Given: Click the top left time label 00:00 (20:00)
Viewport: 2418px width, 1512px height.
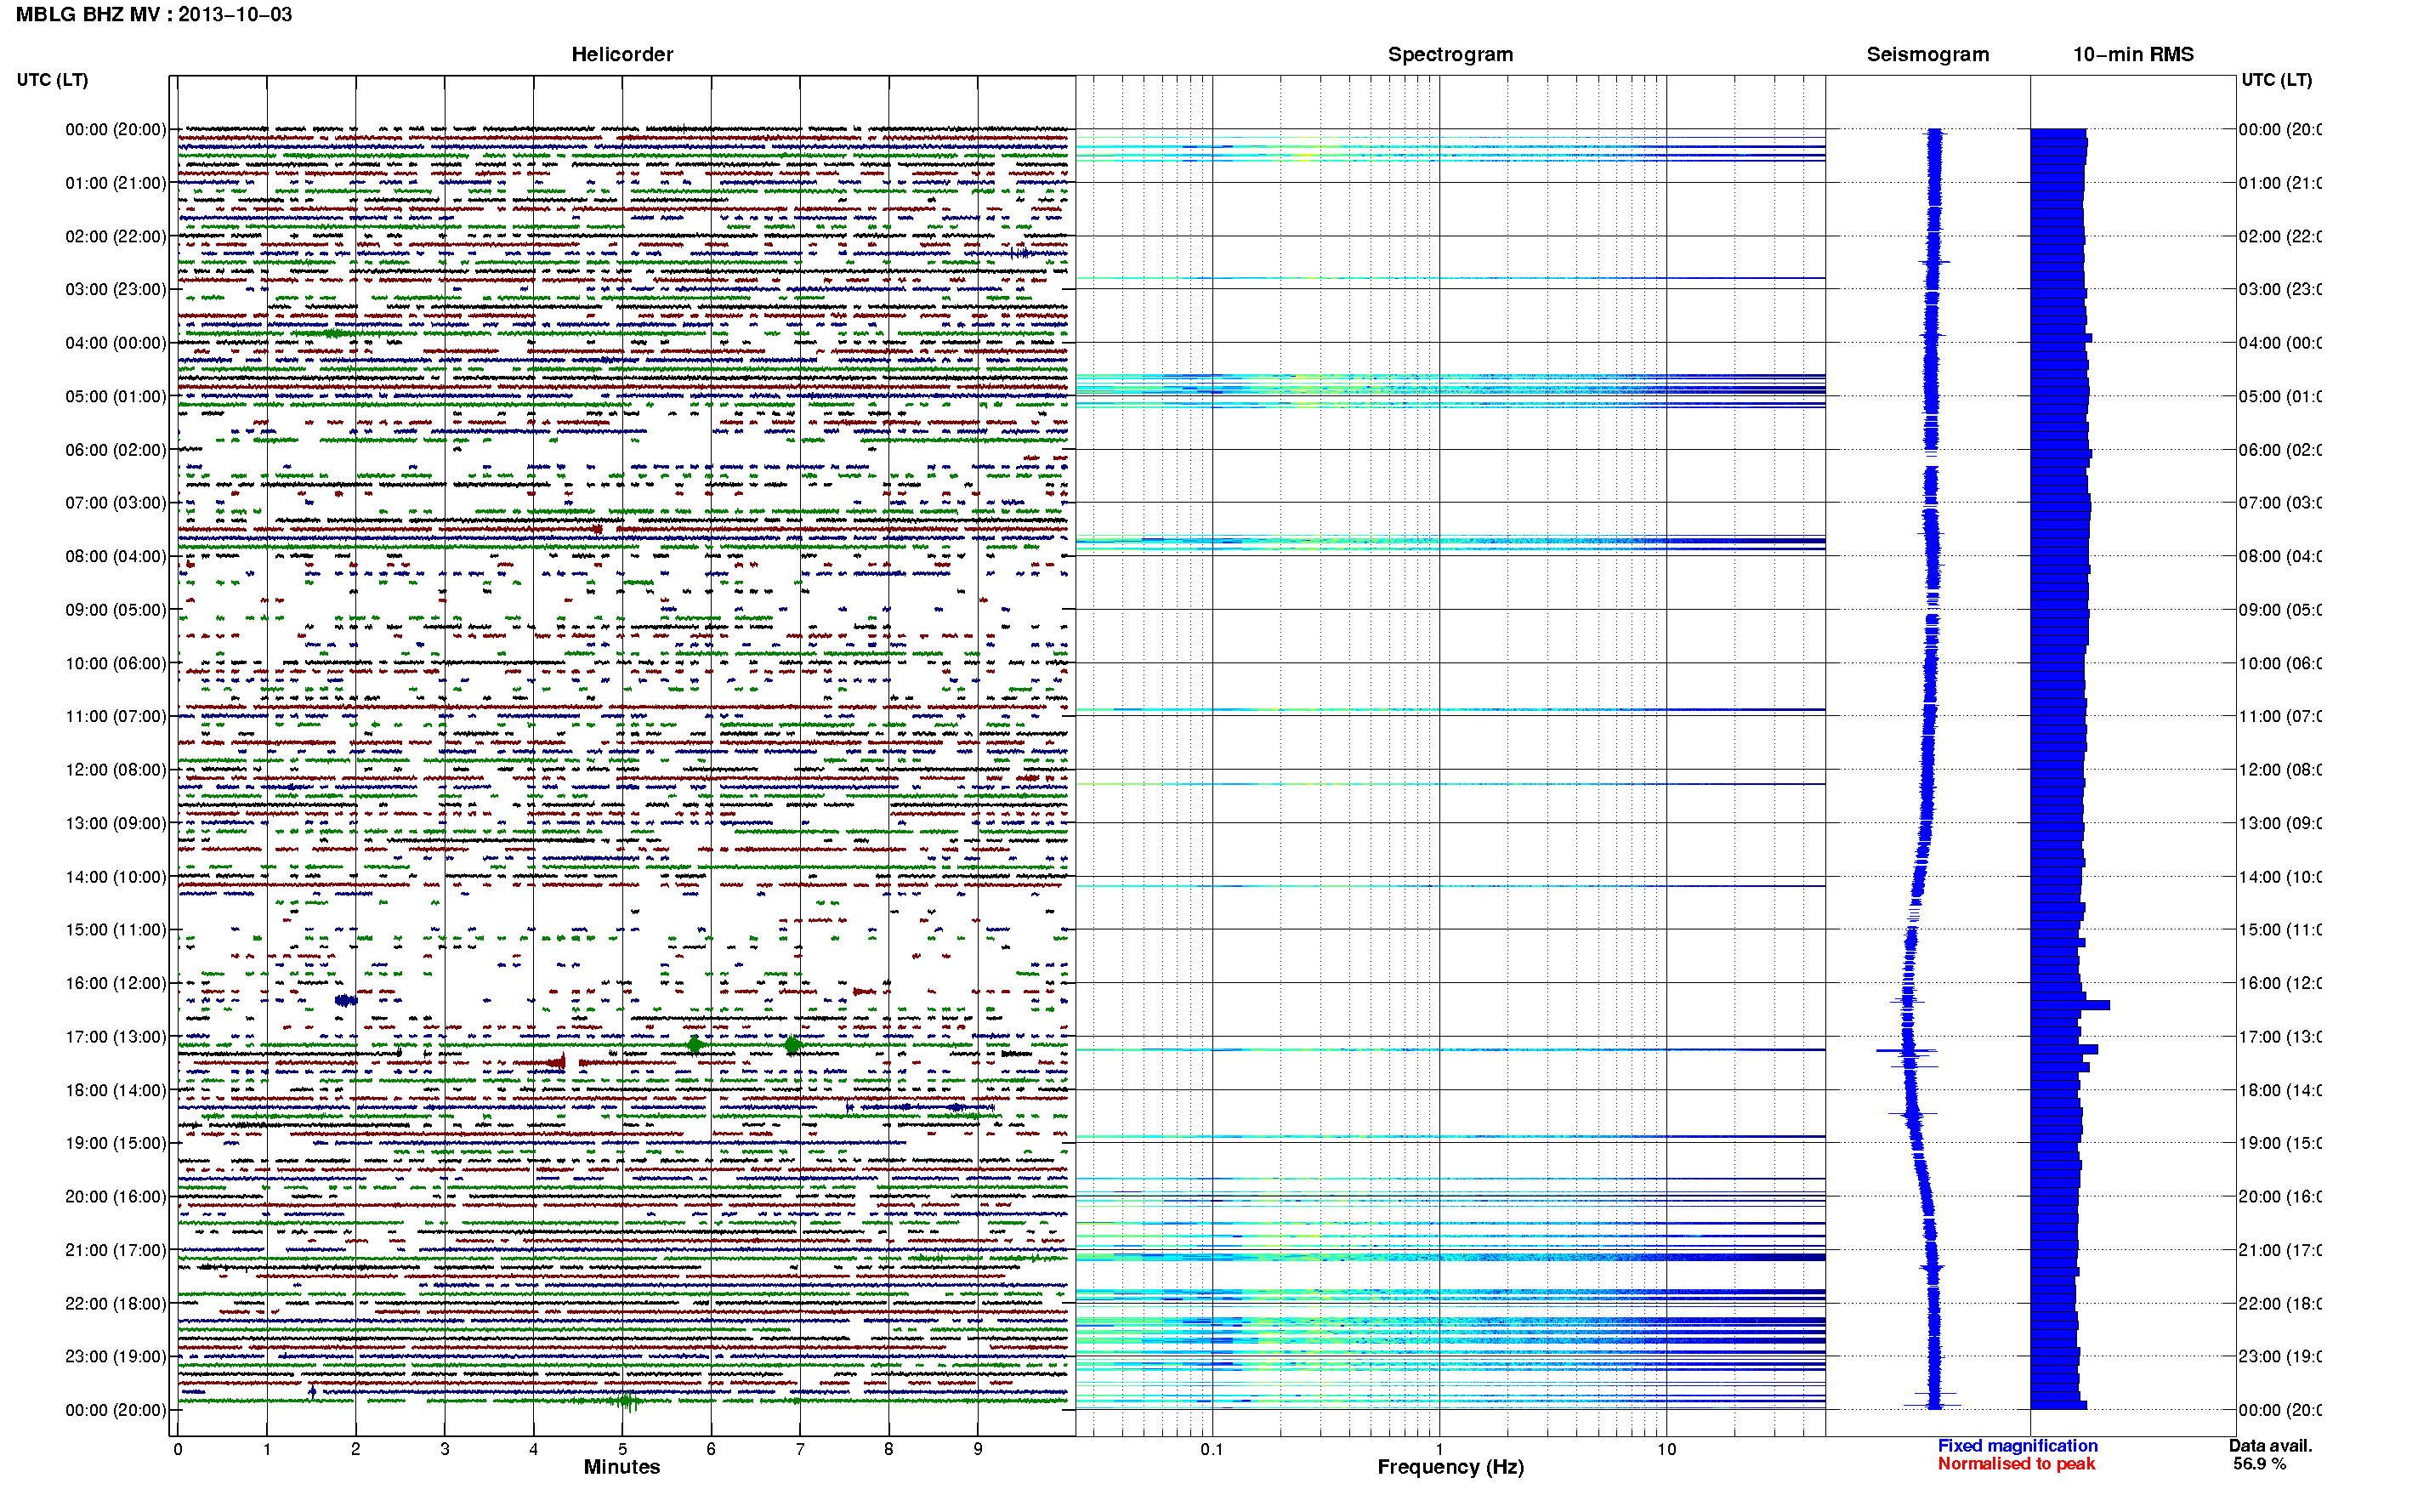Looking at the screenshot, I should [116, 129].
